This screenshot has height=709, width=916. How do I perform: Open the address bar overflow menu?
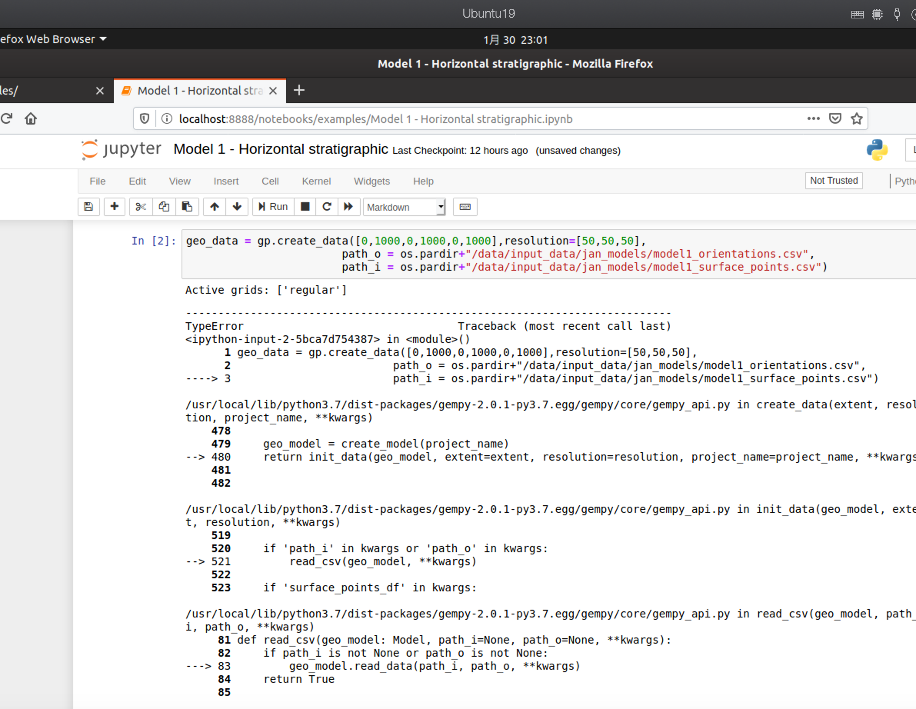click(813, 119)
